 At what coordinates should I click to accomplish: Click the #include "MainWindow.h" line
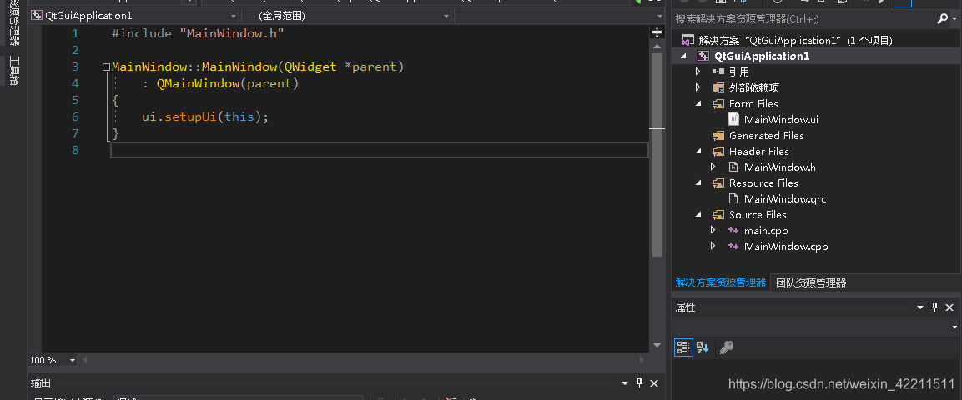click(x=199, y=33)
